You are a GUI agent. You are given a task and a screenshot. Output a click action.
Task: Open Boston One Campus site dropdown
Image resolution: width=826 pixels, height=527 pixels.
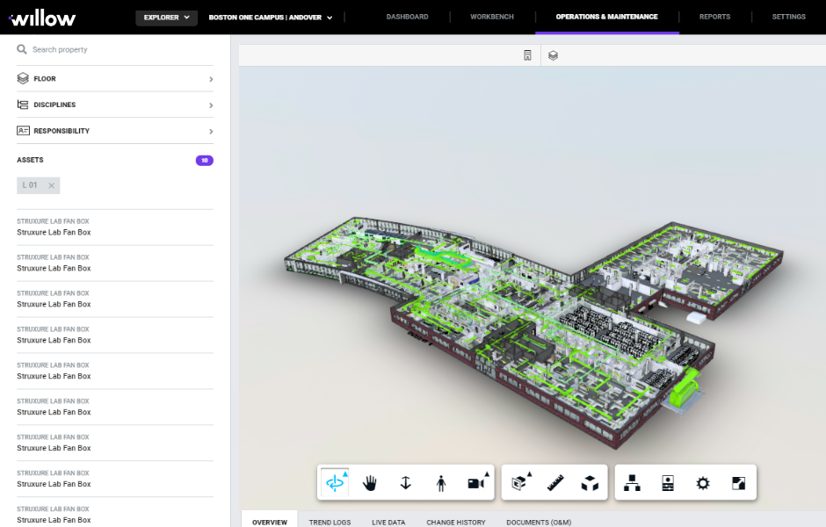click(271, 17)
